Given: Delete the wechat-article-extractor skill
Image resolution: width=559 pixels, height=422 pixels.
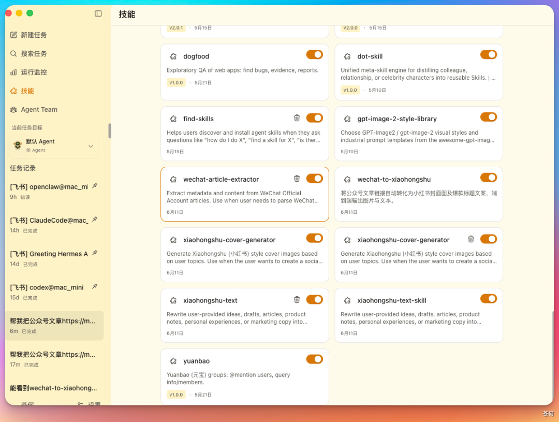Looking at the screenshot, I should point(297,178).
